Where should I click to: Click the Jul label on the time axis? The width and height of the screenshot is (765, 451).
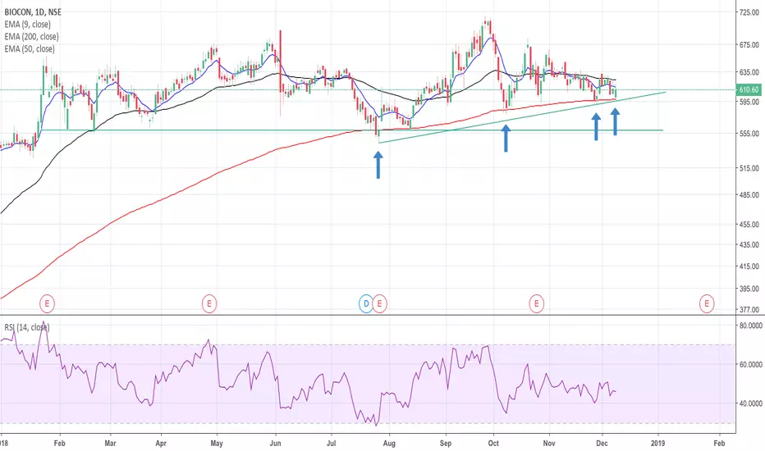[332, 443]
